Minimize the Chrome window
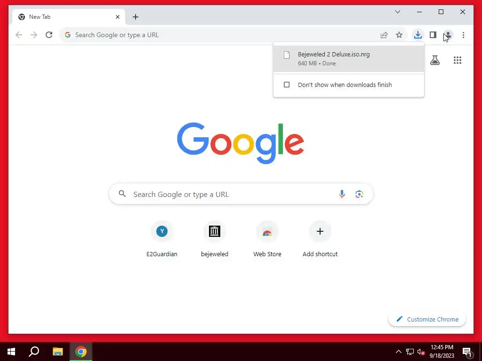This screenshot has width=482, height=361. coord(419,12)
